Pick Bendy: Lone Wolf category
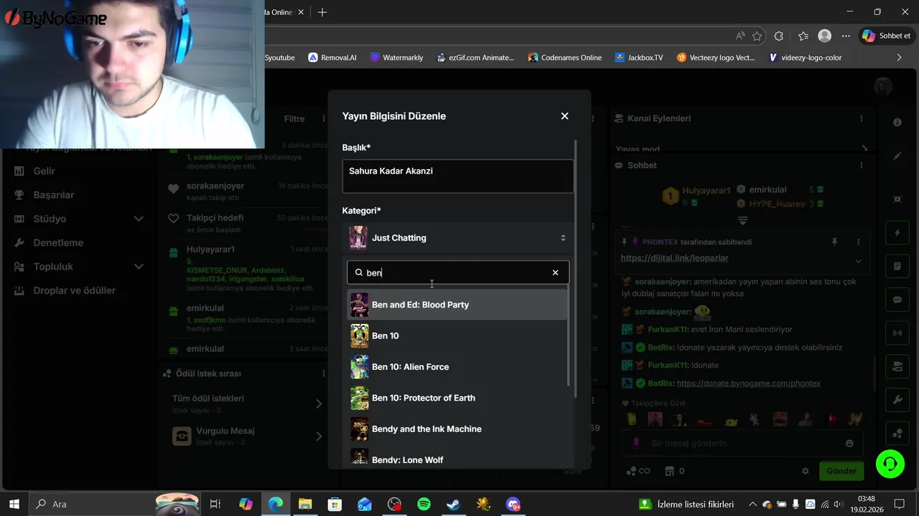Screen dimensions: 919x516 coord(458,458)
